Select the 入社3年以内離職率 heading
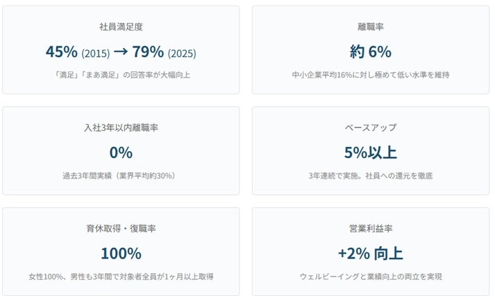 coord(121,128)
